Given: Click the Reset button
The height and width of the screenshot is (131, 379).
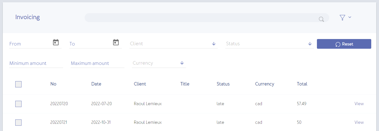Looking at the screenshot, I should [344, 44].
